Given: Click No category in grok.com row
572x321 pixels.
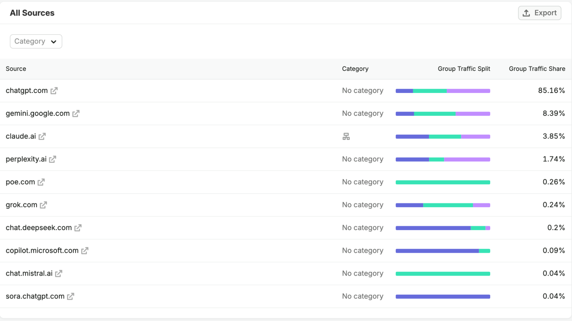Looking at the screenshot, I should [x=363, y=205].
